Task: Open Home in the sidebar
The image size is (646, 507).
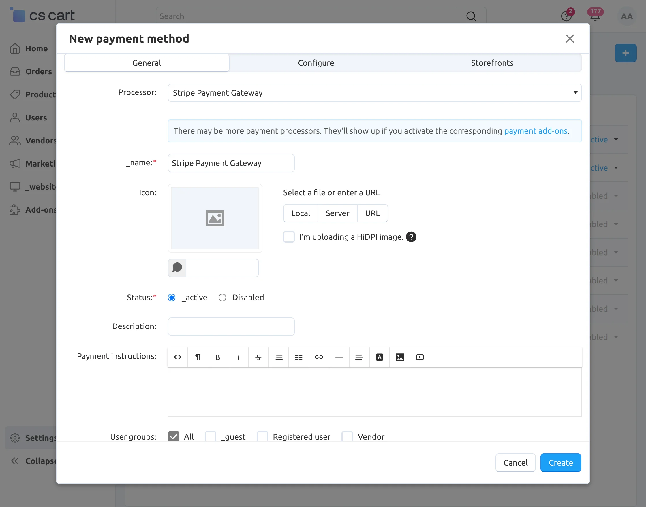Action: point(29,48)
